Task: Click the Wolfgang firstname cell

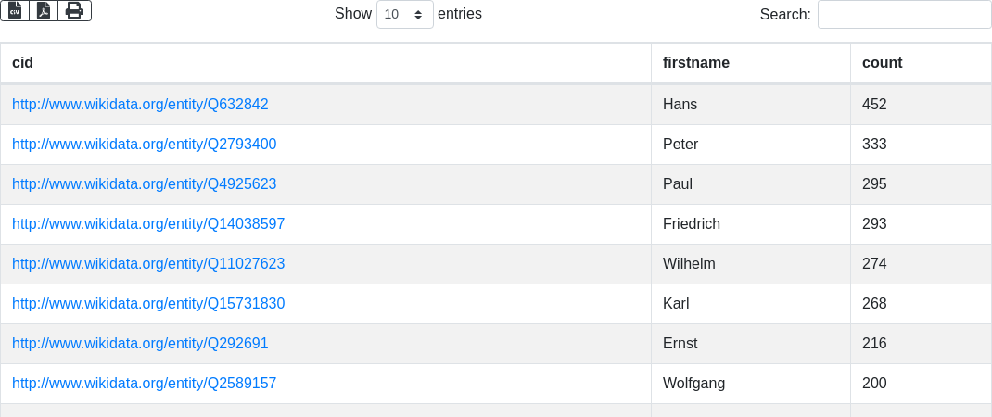Action: [x=693, y=384]
